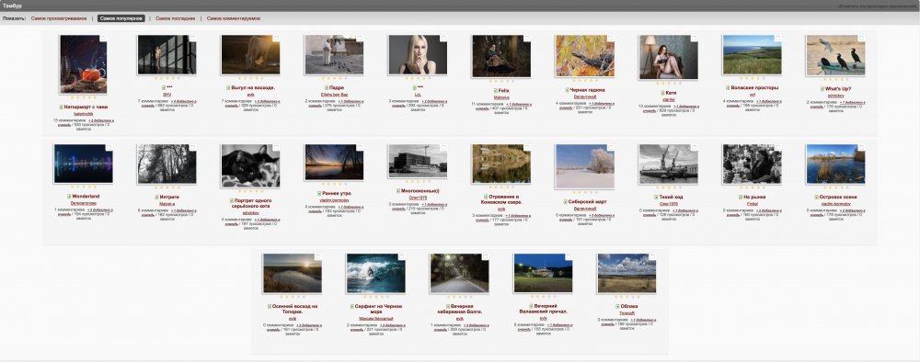Check the box on 'Катя' thumbnail
This screenshot has width=920, height=362.
pos(694,39)
